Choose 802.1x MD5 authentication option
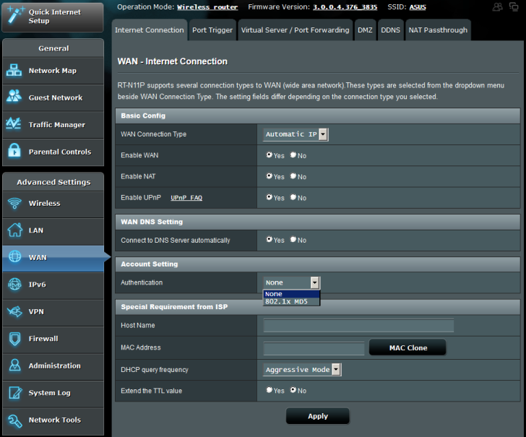This screenshot has width=526, height=437. (291, 301)
